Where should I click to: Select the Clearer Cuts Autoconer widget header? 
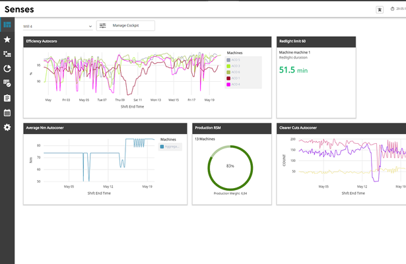pyautogui.click(x=341, y=129)
